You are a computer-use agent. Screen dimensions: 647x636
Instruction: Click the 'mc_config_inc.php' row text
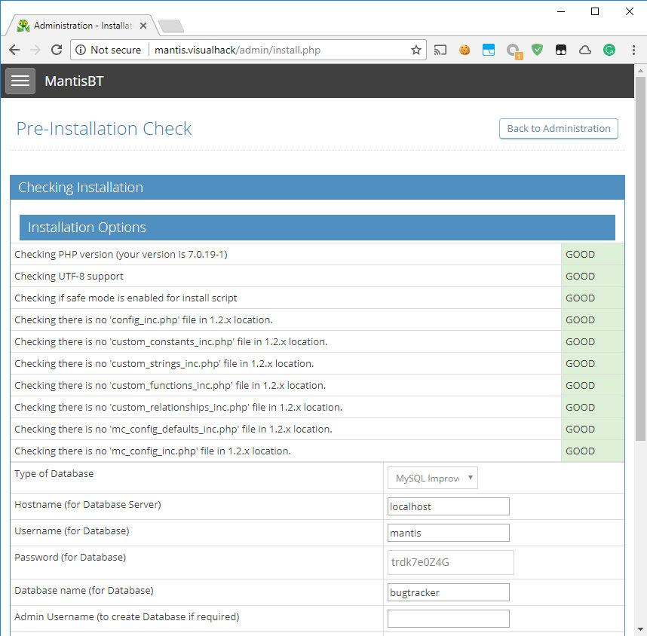click(x=152, y=451)
